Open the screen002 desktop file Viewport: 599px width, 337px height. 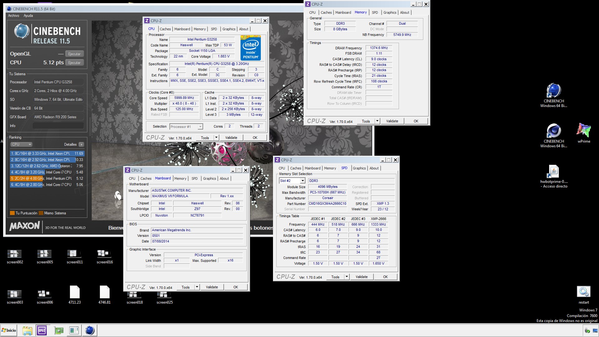[15, 257]
